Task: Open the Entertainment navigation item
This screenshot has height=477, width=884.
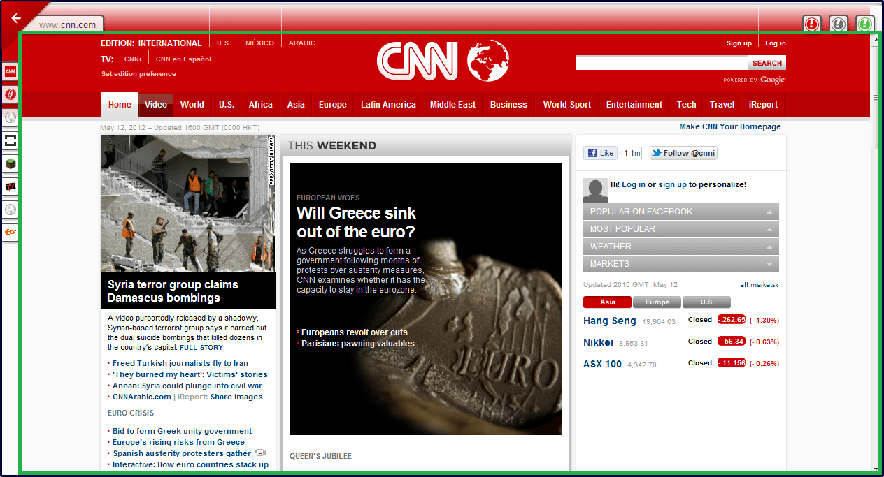Action: pyautogui.click(x=634, y=105)
